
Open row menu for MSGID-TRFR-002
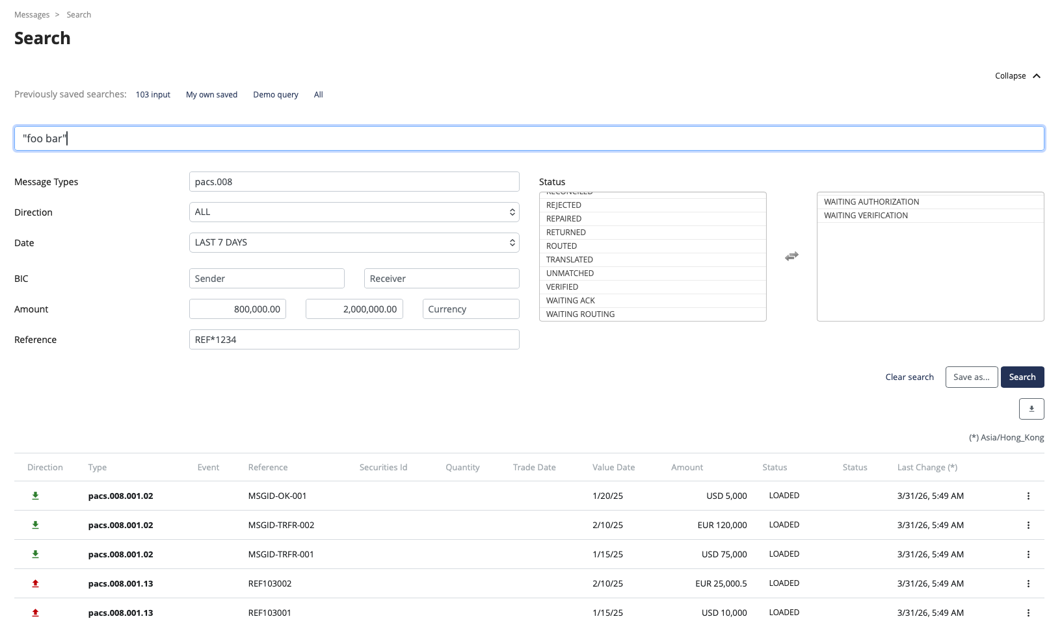pos(1028,525)
